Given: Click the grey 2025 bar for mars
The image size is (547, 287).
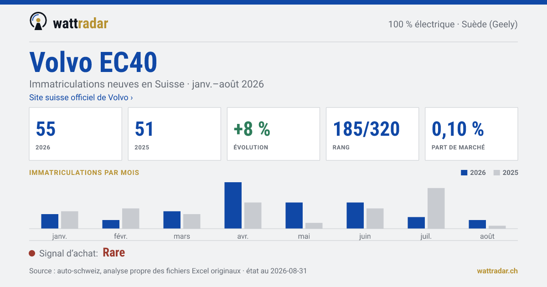Looking at the screenshot, I should point(192,221).
